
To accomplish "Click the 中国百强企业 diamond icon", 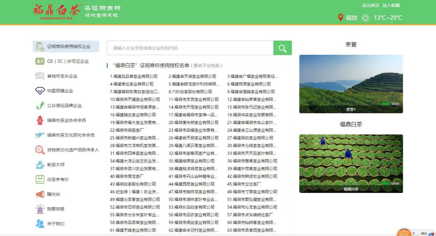I will (40, 91).
